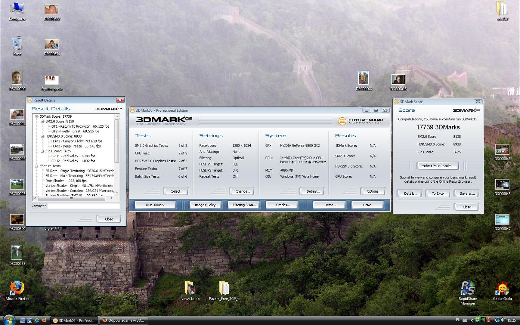
Task: Click the Comment input field
Action: [x=84, y=206]
